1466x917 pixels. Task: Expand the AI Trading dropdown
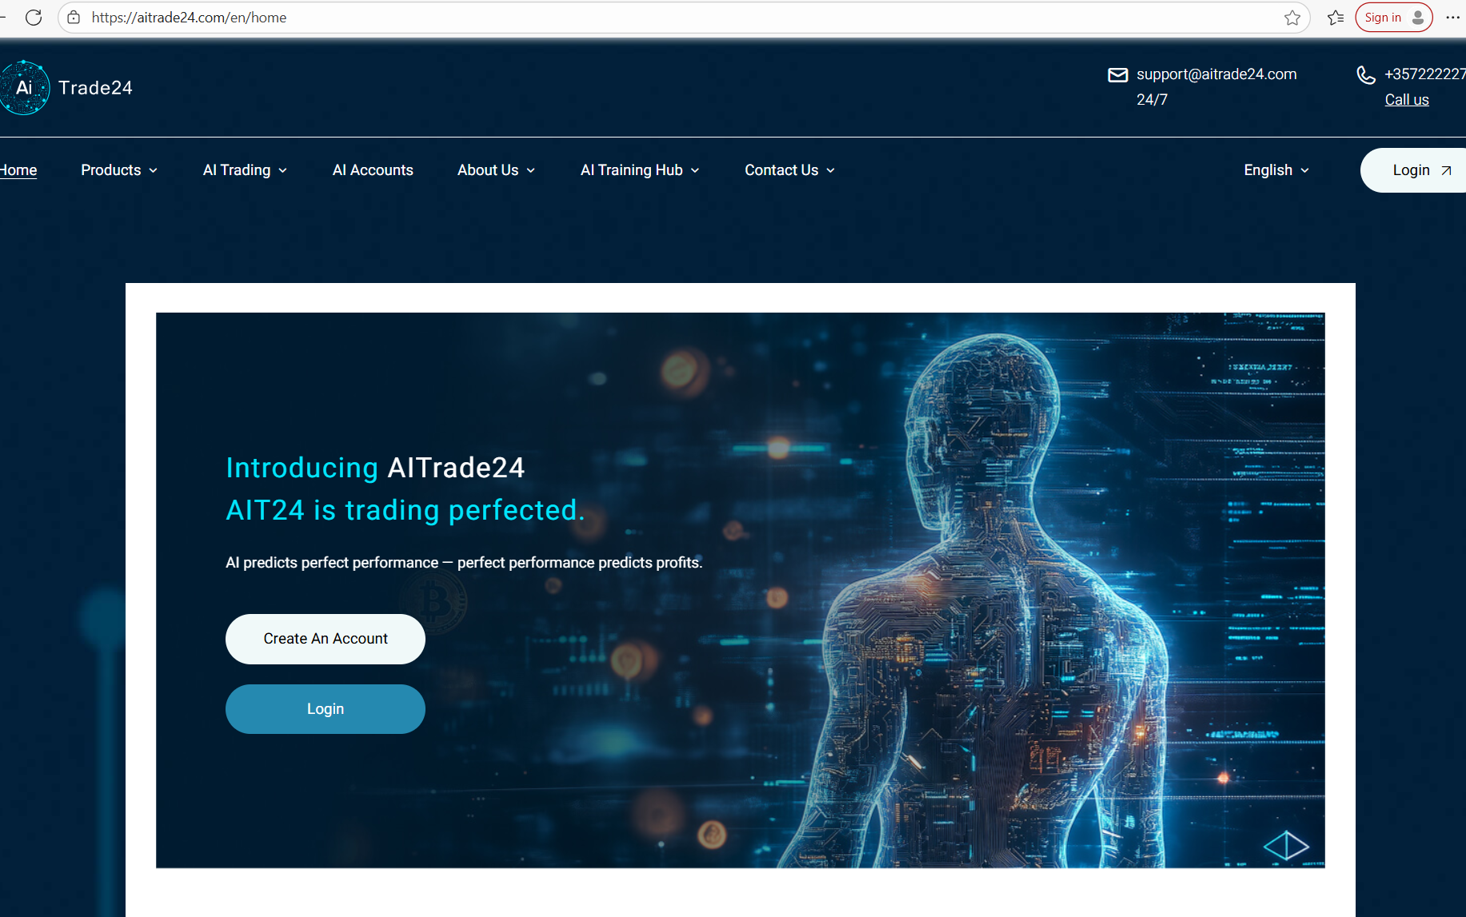pos(245,170)
